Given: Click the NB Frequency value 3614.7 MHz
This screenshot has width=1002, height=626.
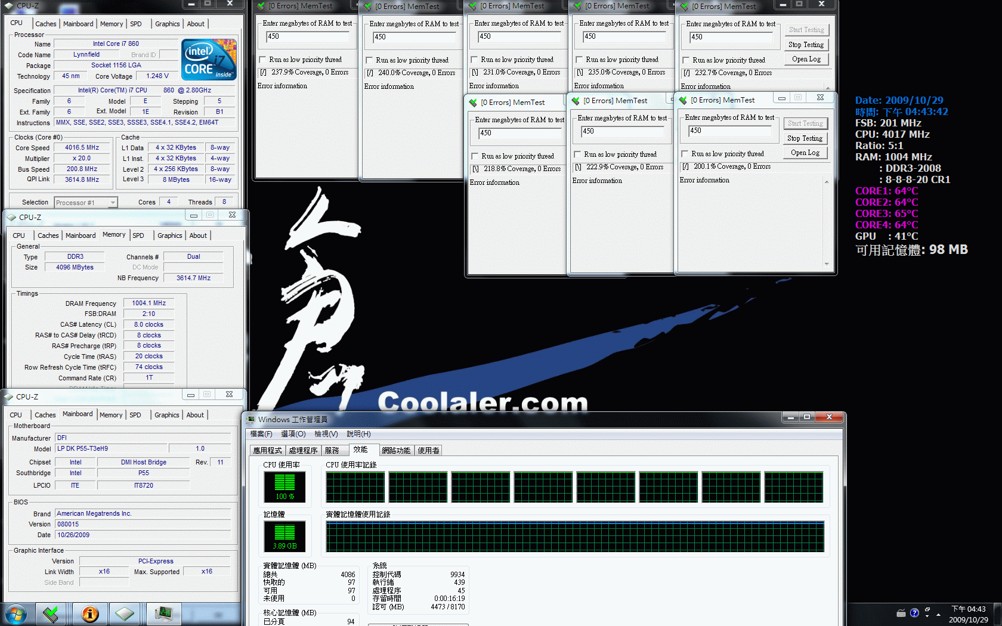Looking at the screenshot, I should pos(193,278).
